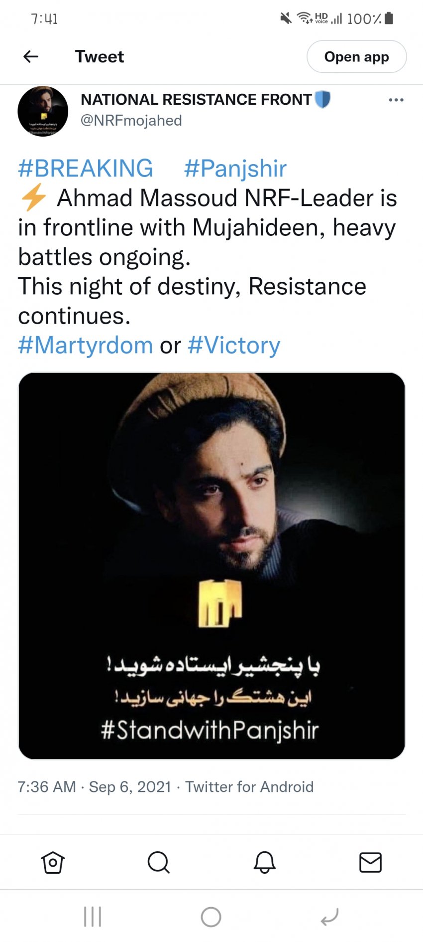Screen dimensions: 423x942
Task: Tap the Android back navigation icon
Action: [329, 917]
